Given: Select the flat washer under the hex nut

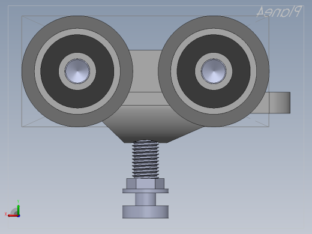Looking at the screenshot, I should point(145,191).
